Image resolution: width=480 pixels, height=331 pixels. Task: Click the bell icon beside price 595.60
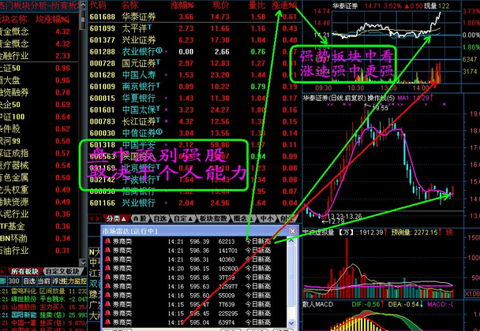click(x=107, y=296)
